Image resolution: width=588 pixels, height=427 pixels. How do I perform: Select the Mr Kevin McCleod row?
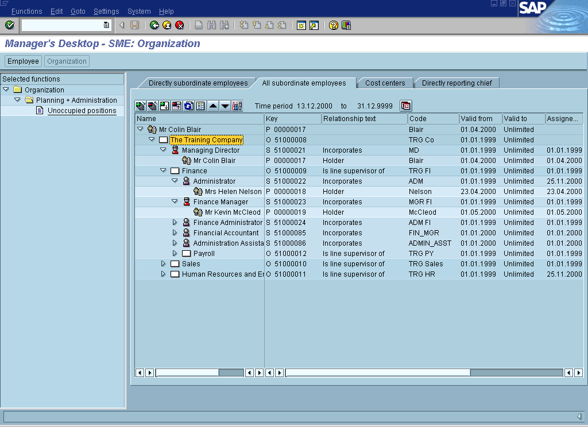point(359,212)
